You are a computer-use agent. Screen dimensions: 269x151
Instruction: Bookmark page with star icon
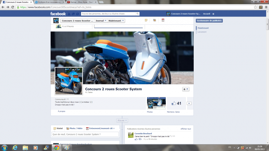click(255, 7)
